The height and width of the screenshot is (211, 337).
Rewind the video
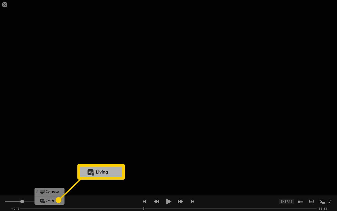[x=157, y=202]
